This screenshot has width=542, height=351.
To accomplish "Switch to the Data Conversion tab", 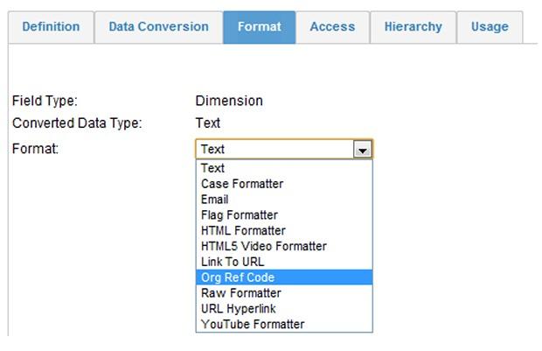I will pos(158,27).
